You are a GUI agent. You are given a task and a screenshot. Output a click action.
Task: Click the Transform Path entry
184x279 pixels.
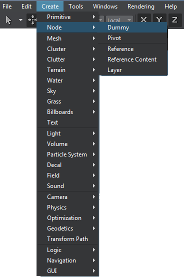(67, 239)
